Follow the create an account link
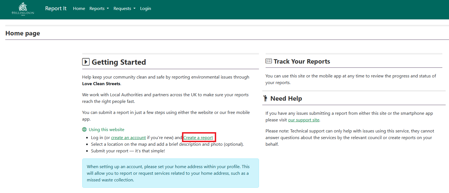This screenshot has width=449, height=193. click(x=128, y=137)
